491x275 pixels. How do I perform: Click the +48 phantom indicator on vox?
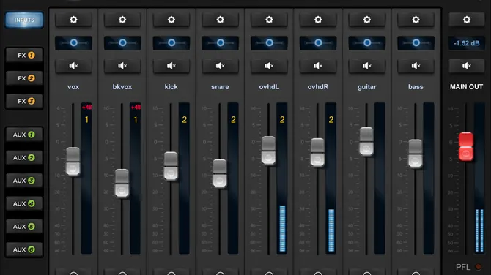86,108
